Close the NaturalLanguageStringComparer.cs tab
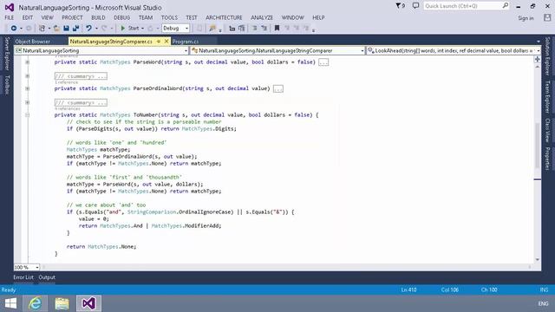Viewport: 555px width, 312px height. (x=166, y=42)
